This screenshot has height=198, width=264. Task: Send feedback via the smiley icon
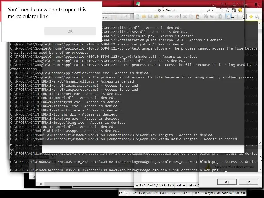point(240,10)
